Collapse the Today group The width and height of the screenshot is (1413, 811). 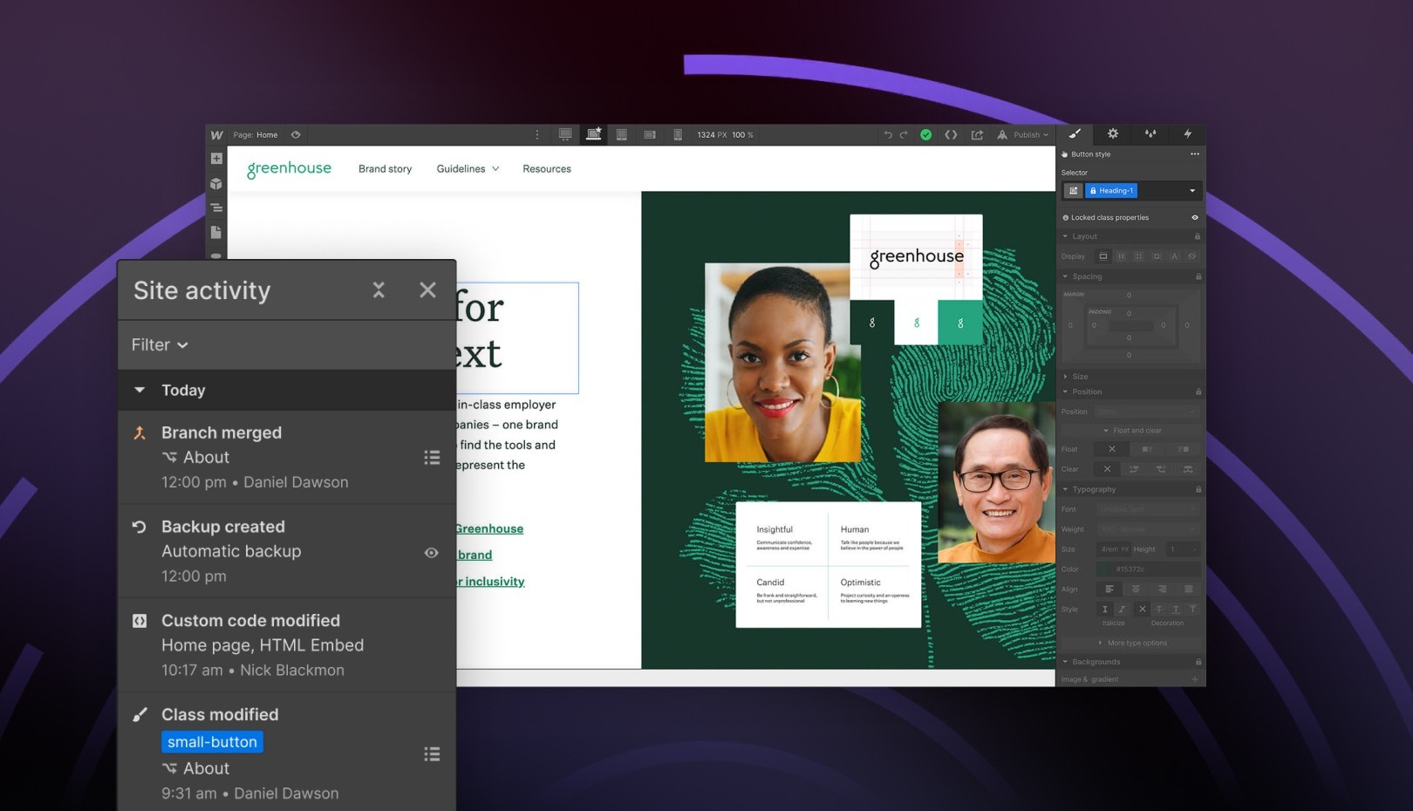[x=140, y=390]
